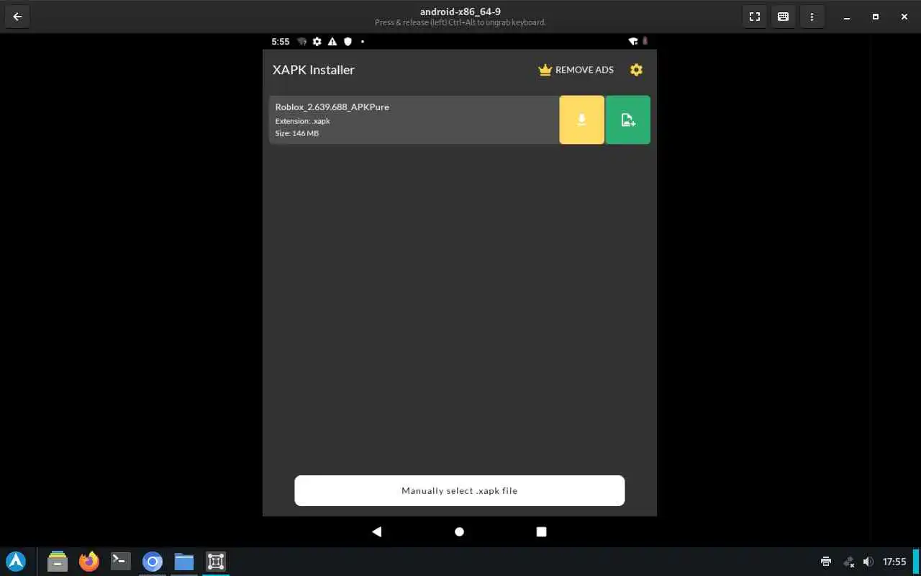Minimize the viewer window
Image resolution: width=921 pixels, height=576 pixels.
847,17
